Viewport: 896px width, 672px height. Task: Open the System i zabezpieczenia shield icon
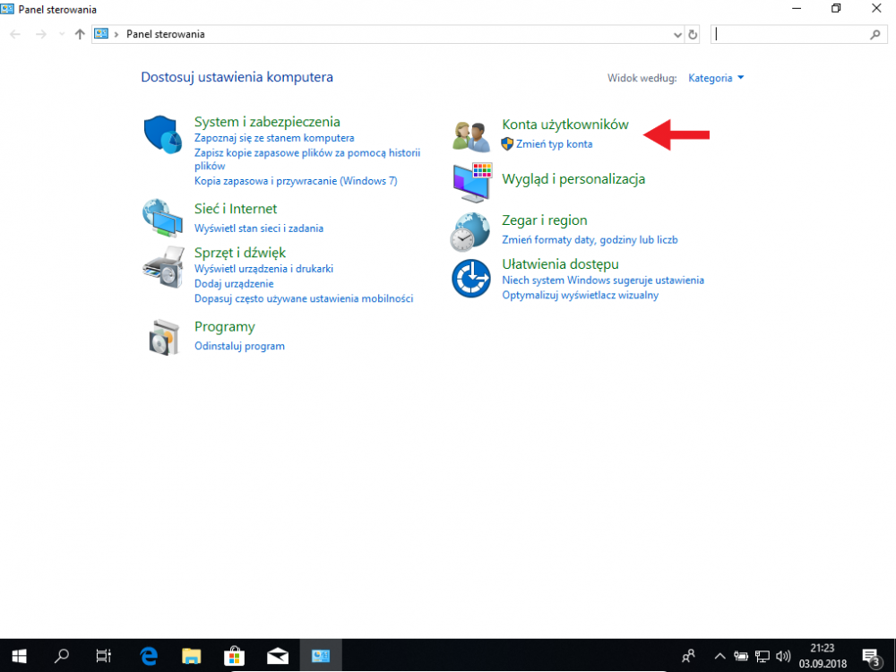(162, 134)
